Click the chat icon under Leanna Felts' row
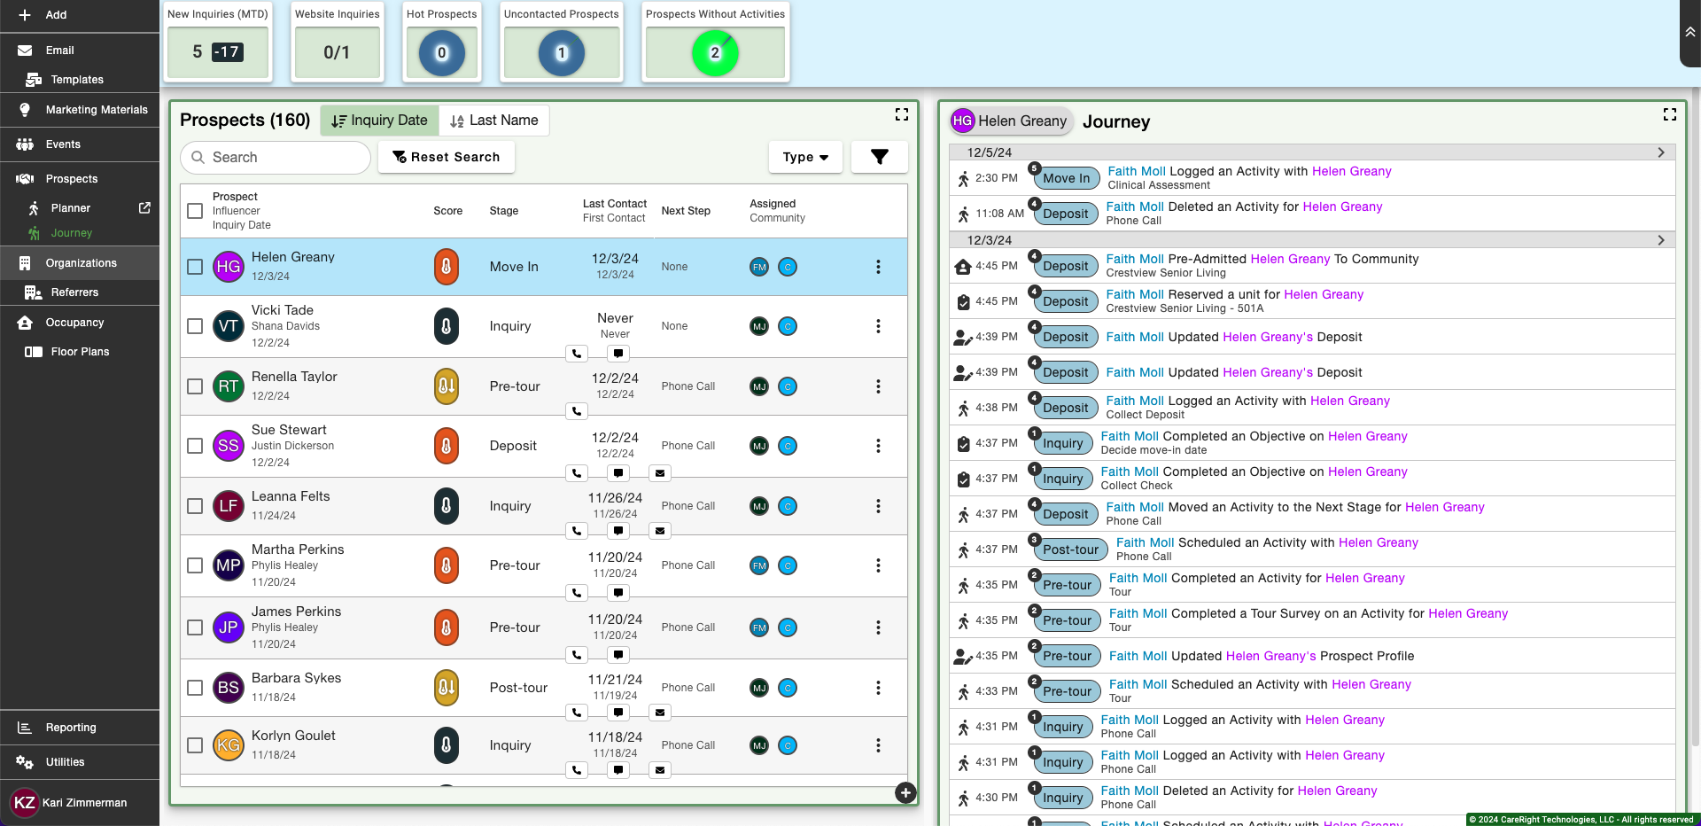 coord(618,531)
